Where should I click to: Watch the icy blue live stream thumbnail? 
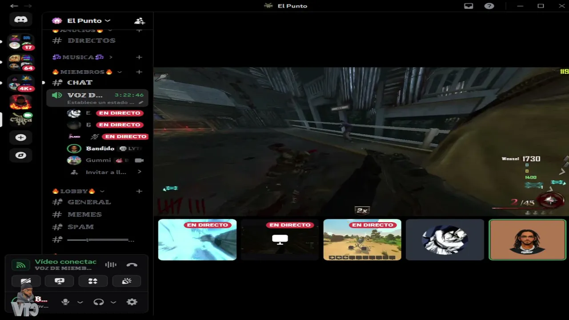tap(197, 240)
